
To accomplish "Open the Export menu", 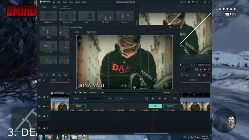I will click(x=77, y=2).
